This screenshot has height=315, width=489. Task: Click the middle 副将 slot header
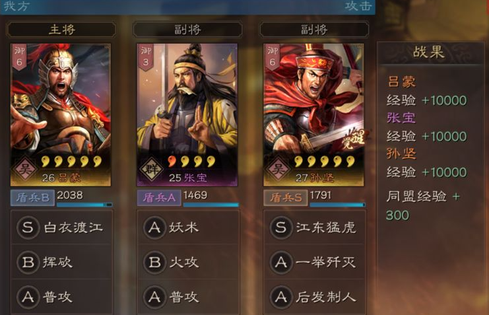[187, 30]
